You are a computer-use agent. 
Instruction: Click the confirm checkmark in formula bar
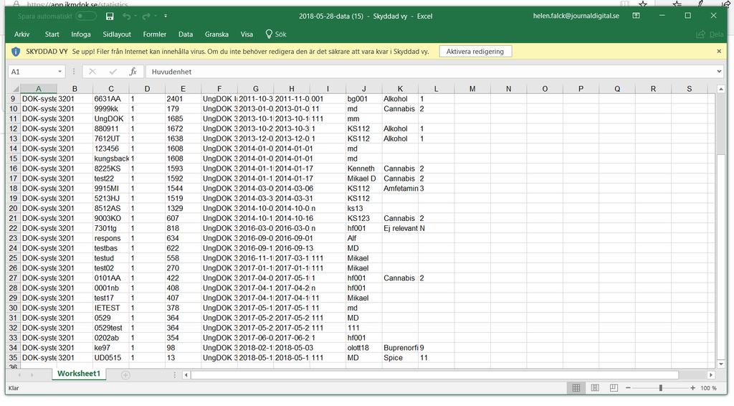click(x=113, y=72)
